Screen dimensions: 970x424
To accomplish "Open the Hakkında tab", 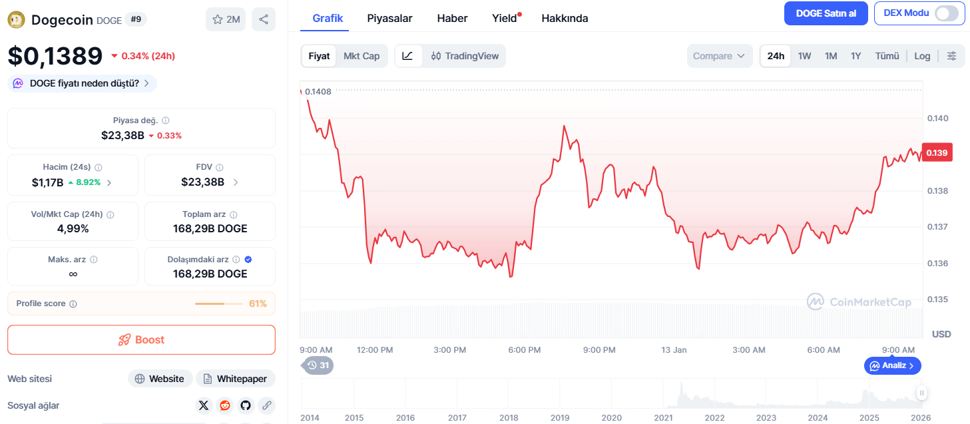I will (565, 18).
